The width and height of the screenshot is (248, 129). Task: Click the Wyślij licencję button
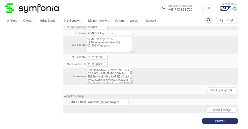coord(222,110)
